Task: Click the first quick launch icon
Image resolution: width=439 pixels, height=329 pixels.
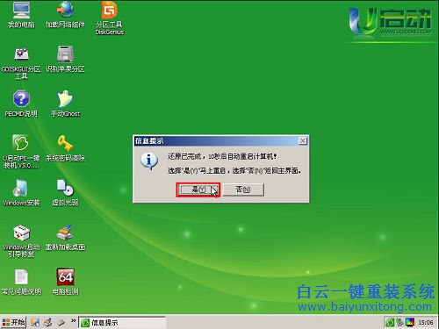Action: (35, 322)
